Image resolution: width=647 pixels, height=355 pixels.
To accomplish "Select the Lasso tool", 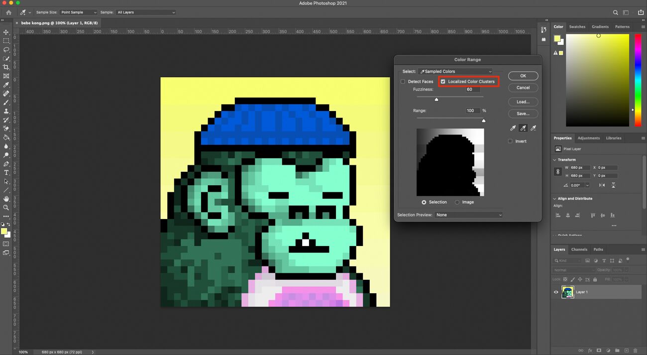I will point(6,50).
